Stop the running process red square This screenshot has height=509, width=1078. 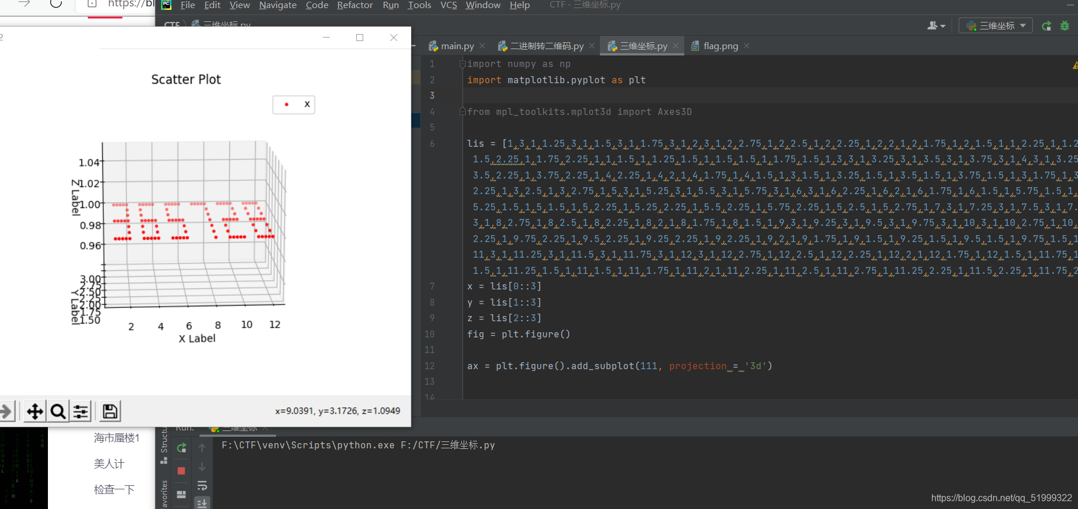click(x=181, y=471)
